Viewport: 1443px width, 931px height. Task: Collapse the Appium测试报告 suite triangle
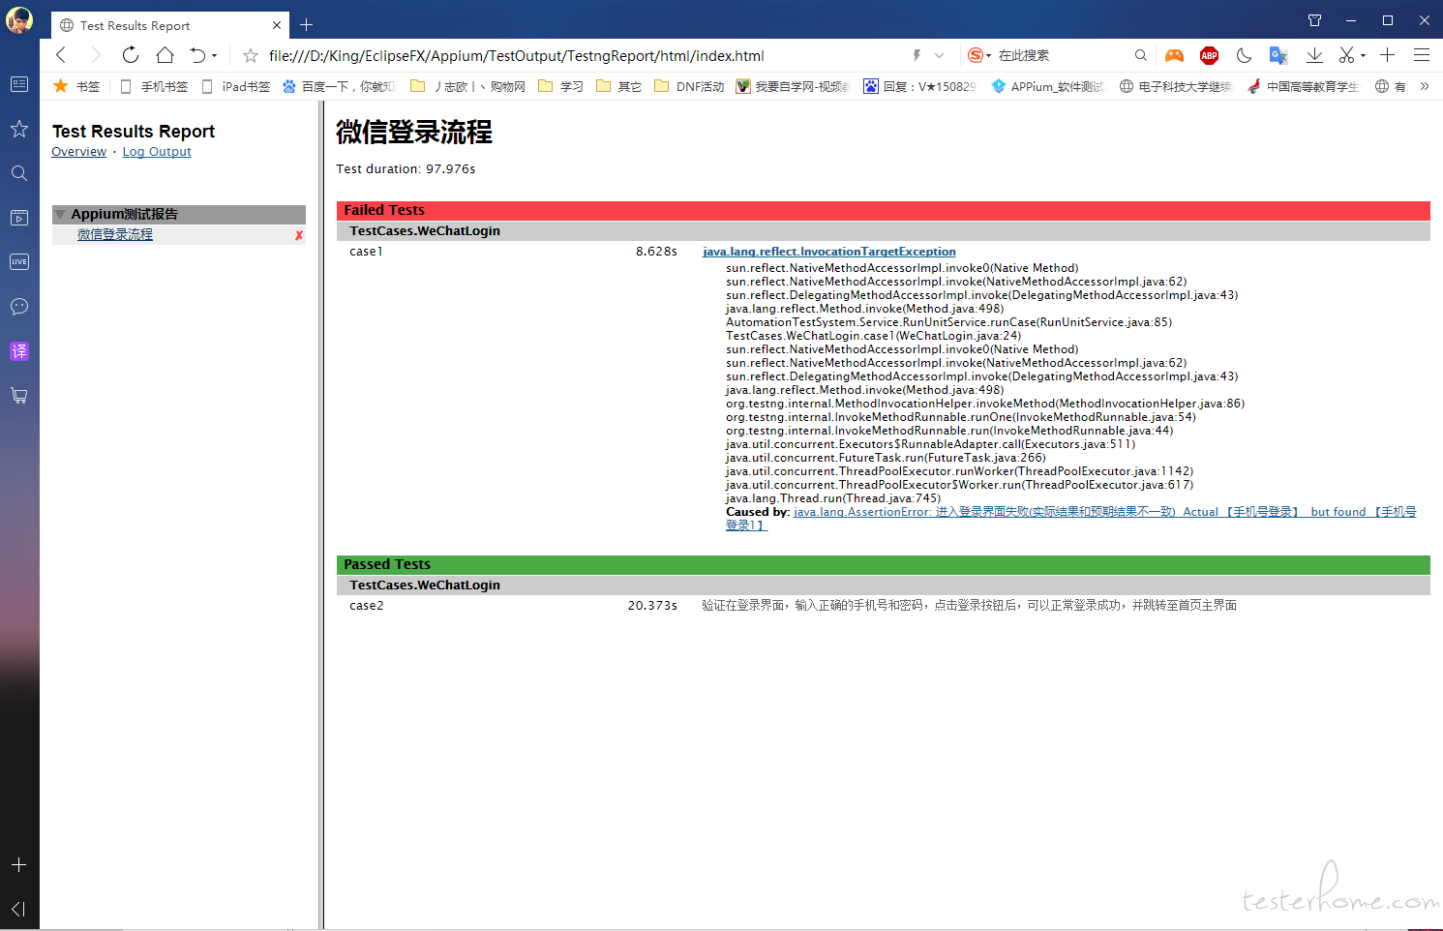(x=60, y=214)
